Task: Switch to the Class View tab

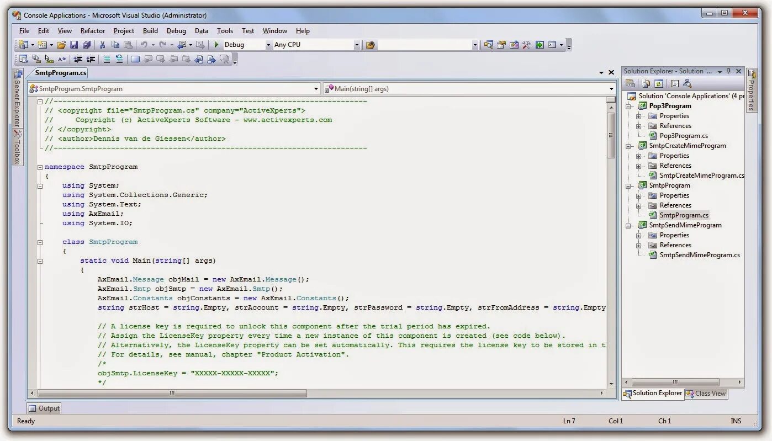Action: point(706,394)
